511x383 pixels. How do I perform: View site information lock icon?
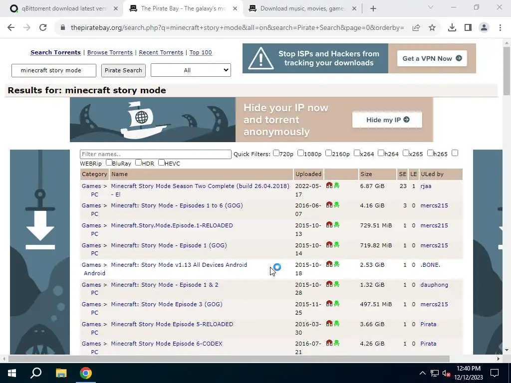(63, 28)
